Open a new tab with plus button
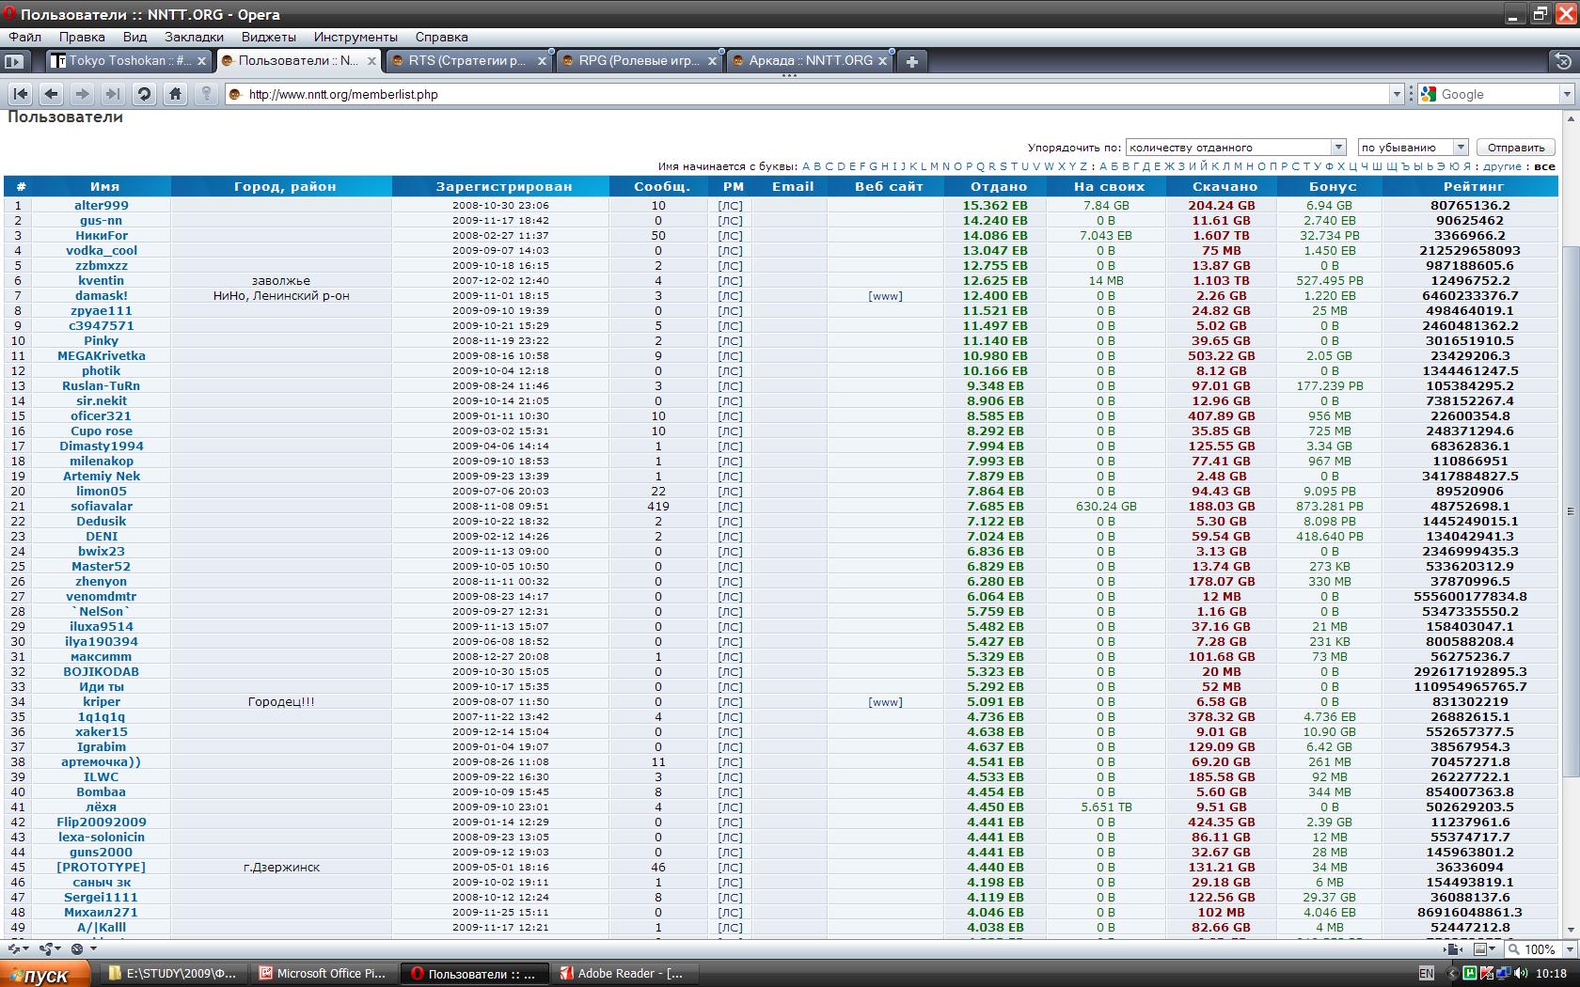The height and width of the screenshot is (987, 1580). coord(911,61)
